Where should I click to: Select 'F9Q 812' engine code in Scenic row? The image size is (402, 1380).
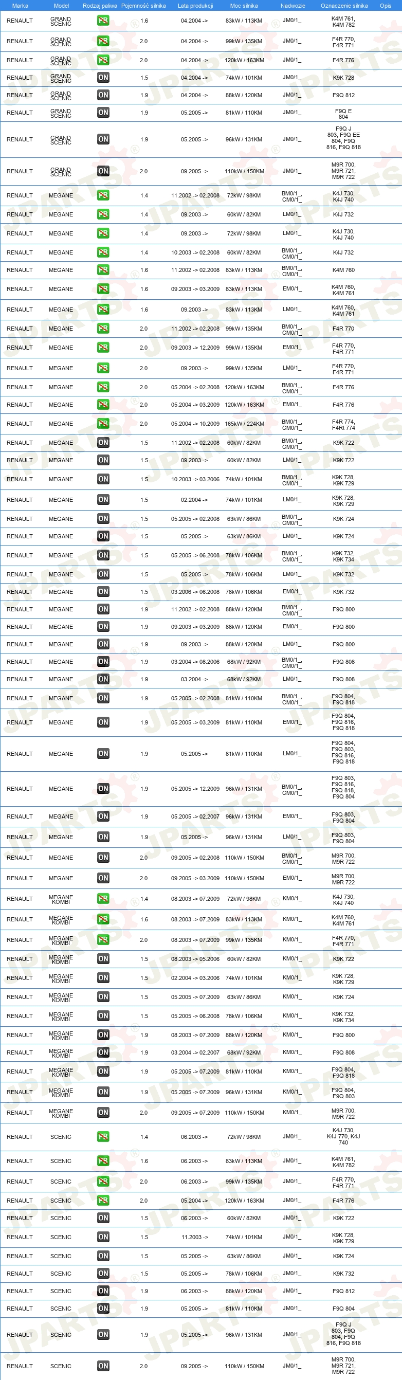[x=343, y=1291]
